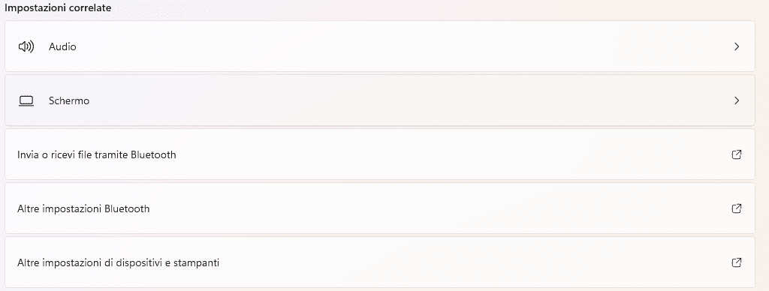Click the Impostazioni correlate section heading
The height and width of the screenshot is (291, 769).
(58, 7)
